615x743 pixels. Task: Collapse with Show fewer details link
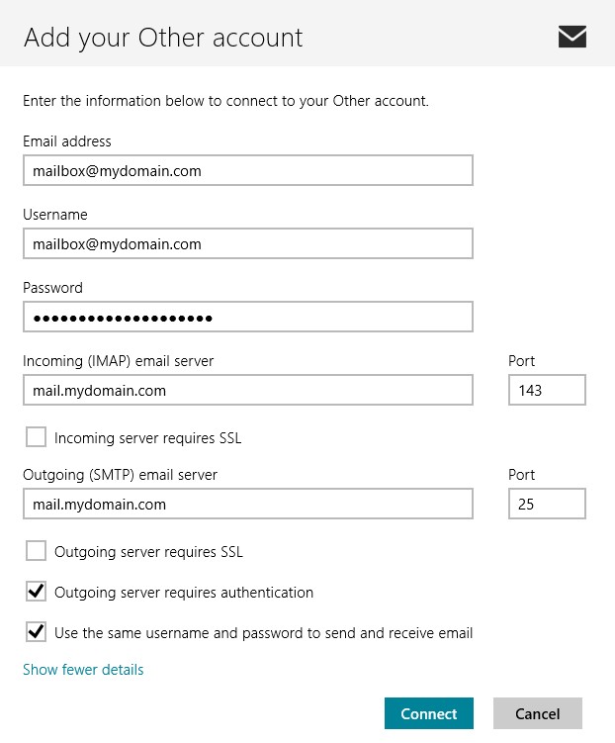[83, 670]
